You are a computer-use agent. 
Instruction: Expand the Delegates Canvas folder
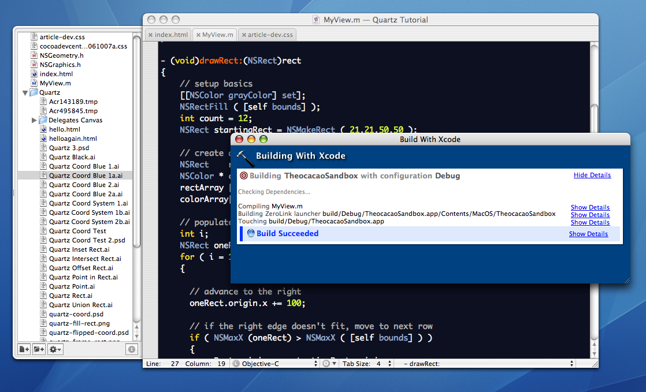point(34,120)
